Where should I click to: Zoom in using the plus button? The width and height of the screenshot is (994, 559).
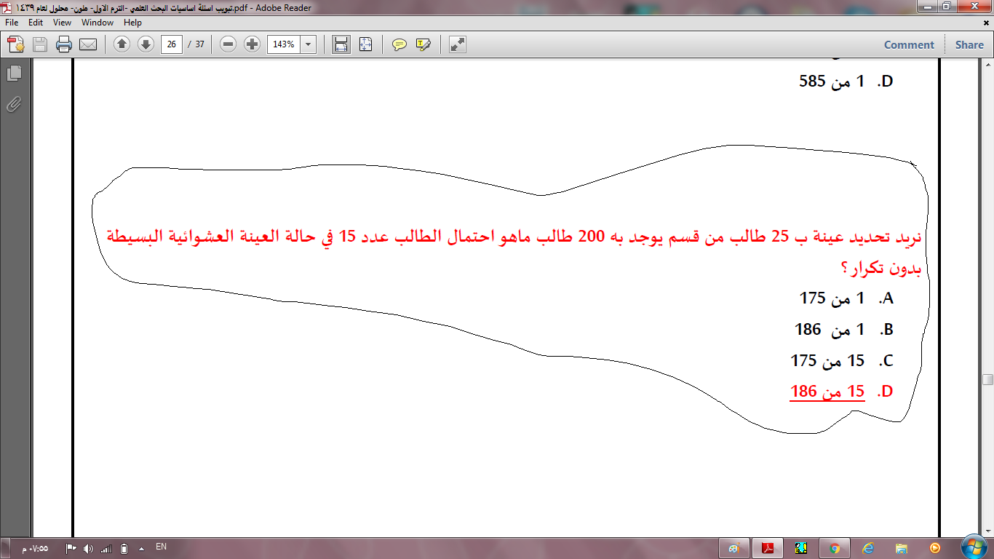pos(252,44)
